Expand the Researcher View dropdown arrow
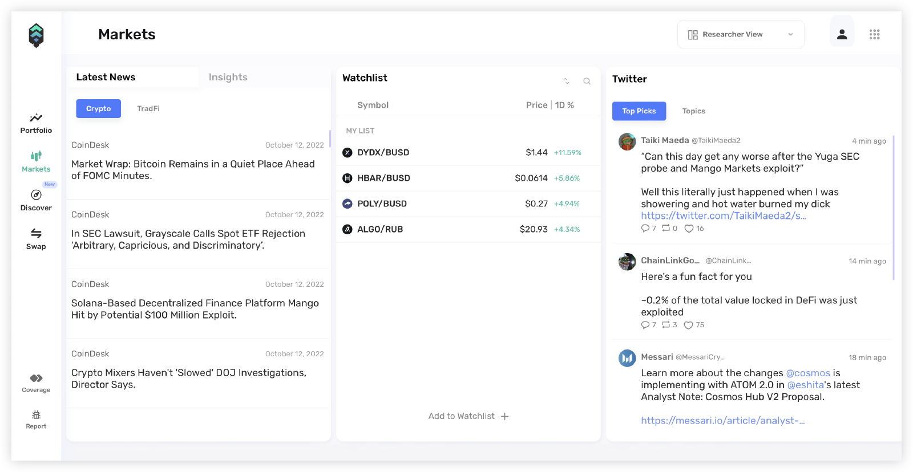Image resolution: width=913 pixels, height=472 pixels. click(x=790, y=35)
